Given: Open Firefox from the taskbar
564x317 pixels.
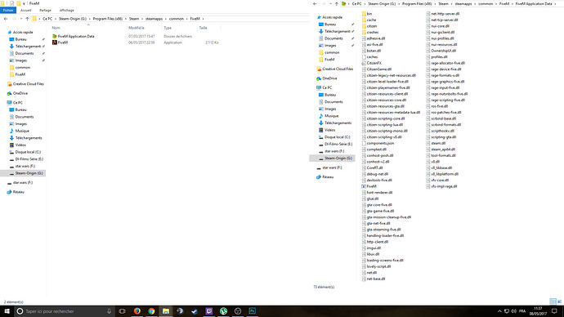Looking at the screenshot, I should pyautogui.click(x=137, y=311).
